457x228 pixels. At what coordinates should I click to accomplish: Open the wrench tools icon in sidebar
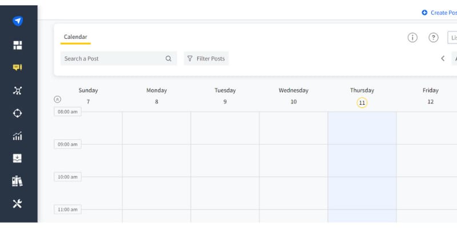[x=18, y=203]
